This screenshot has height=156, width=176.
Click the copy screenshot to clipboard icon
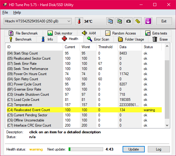click(120, 21)
